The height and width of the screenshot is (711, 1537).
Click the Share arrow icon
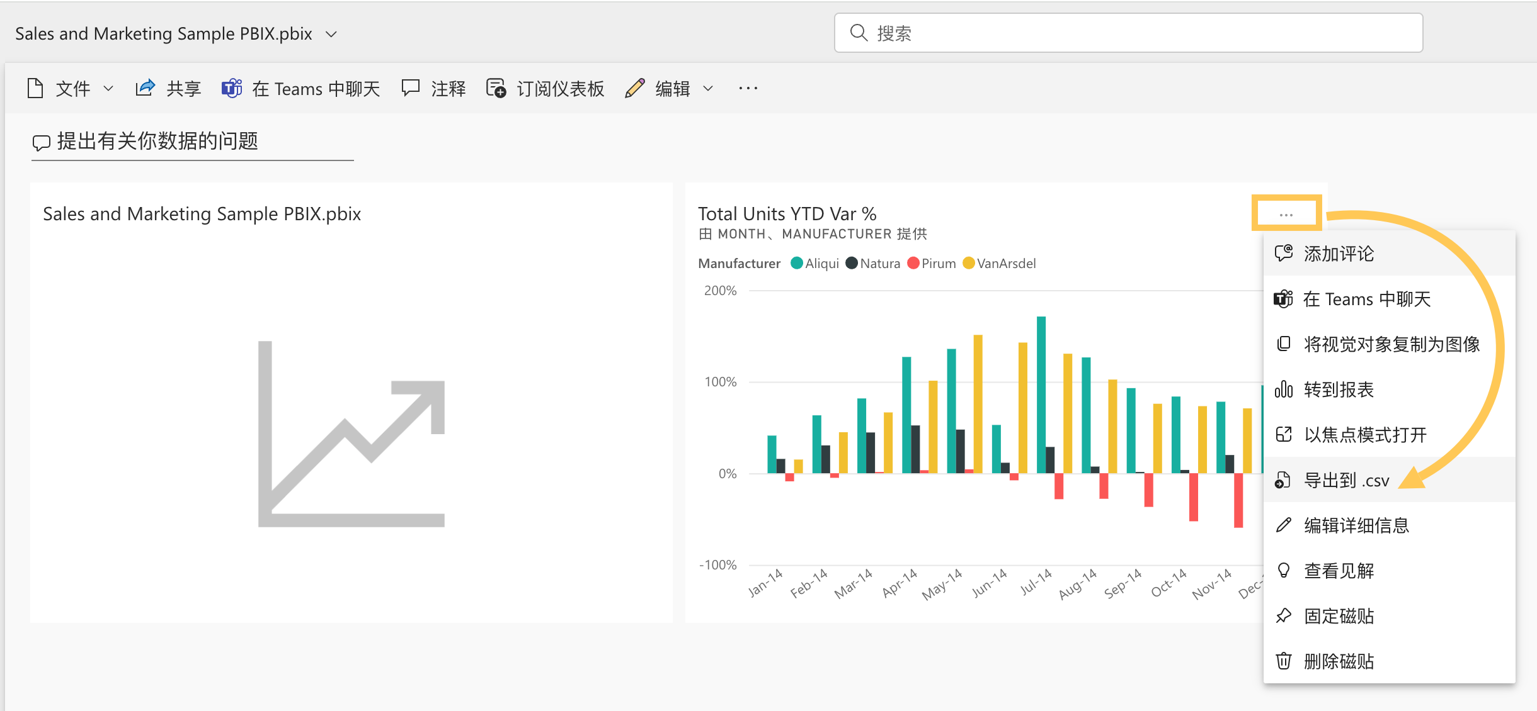tap(145, 88)
